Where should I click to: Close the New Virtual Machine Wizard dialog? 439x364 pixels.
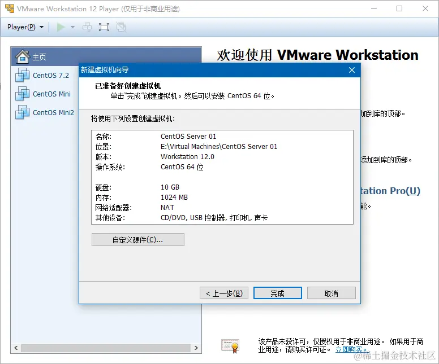pyautogui.click(x=352, y=70)
